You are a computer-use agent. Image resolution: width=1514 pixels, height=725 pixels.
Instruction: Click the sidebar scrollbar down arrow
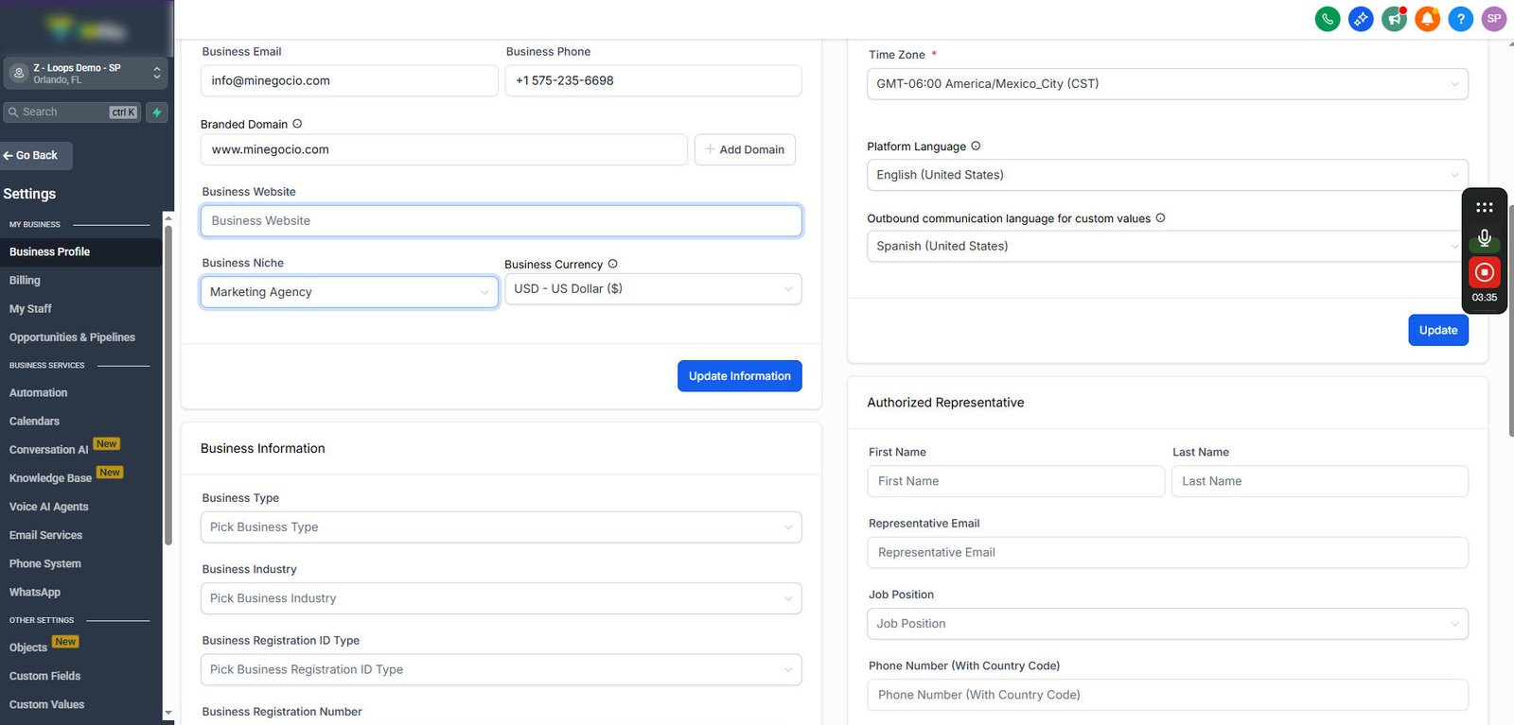[x=168, y=714]
